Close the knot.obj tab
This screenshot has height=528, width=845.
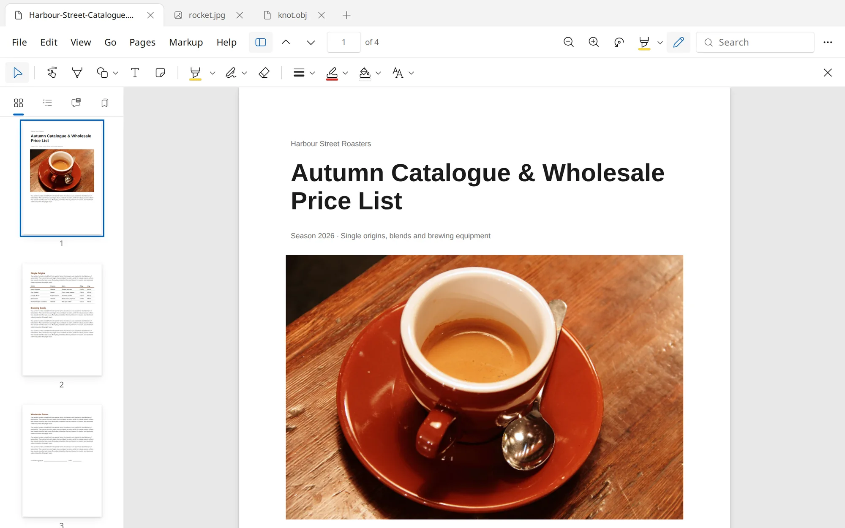[x=322, y=15]
